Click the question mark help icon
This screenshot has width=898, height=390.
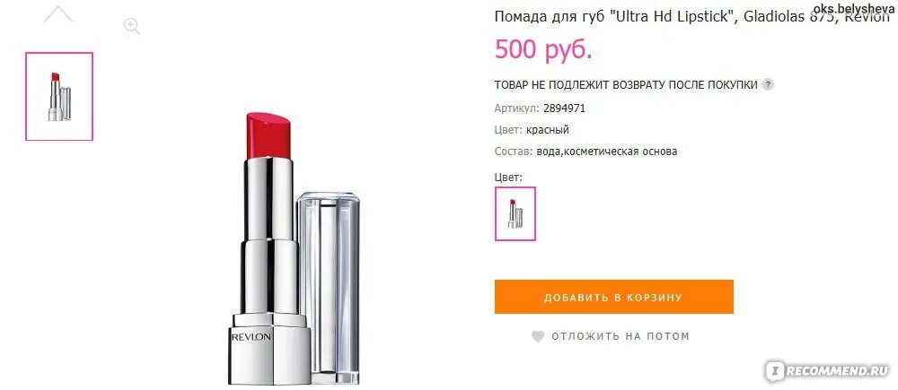[x=769, y=84]
